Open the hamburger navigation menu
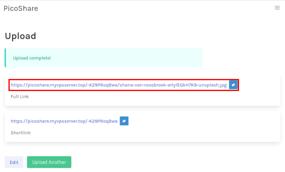Screen dimensions: 285x172 (x=277, y=8)
